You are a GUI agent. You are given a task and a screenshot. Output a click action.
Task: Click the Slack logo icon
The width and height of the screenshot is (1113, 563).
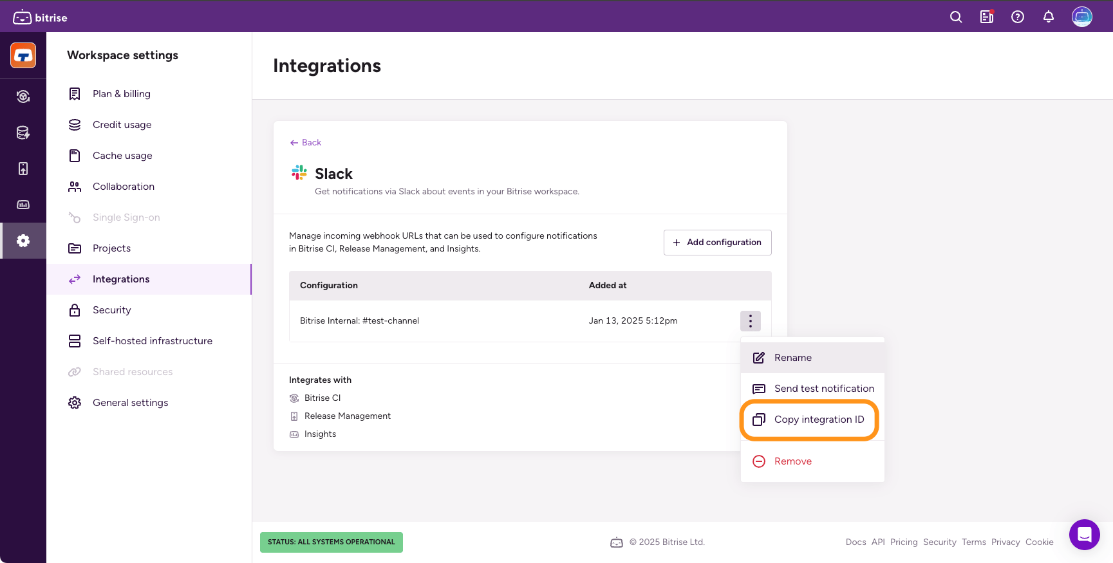(299, 172)
